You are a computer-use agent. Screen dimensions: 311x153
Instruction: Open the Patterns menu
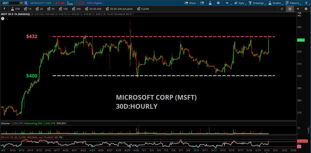point(293,3)
